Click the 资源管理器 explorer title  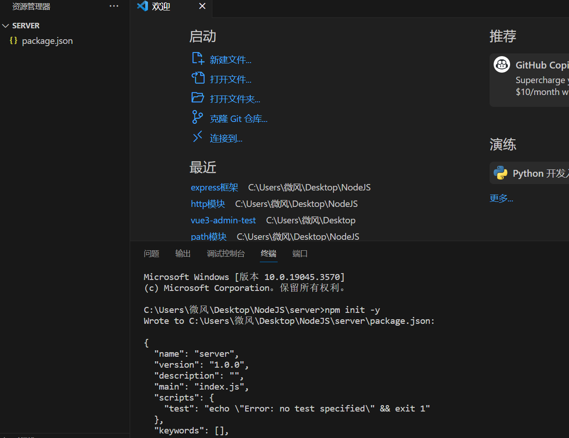pos(31,6)
